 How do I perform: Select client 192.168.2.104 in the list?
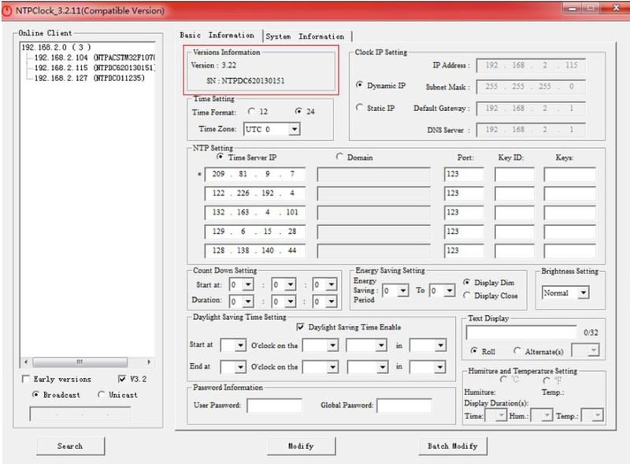[61, 58]
